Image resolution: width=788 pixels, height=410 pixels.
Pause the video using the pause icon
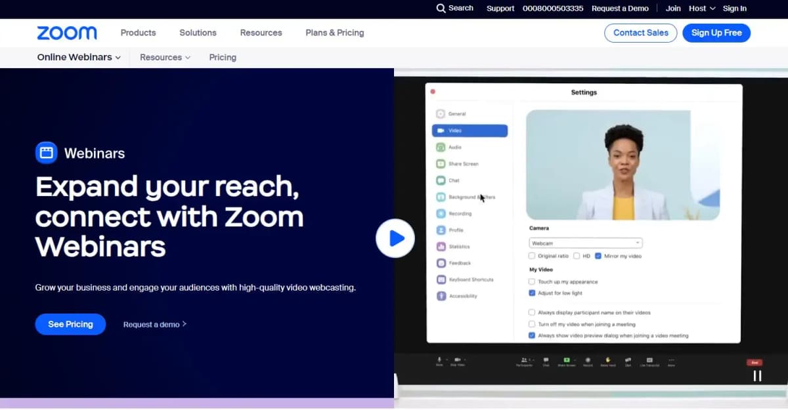tap(757, 376)
